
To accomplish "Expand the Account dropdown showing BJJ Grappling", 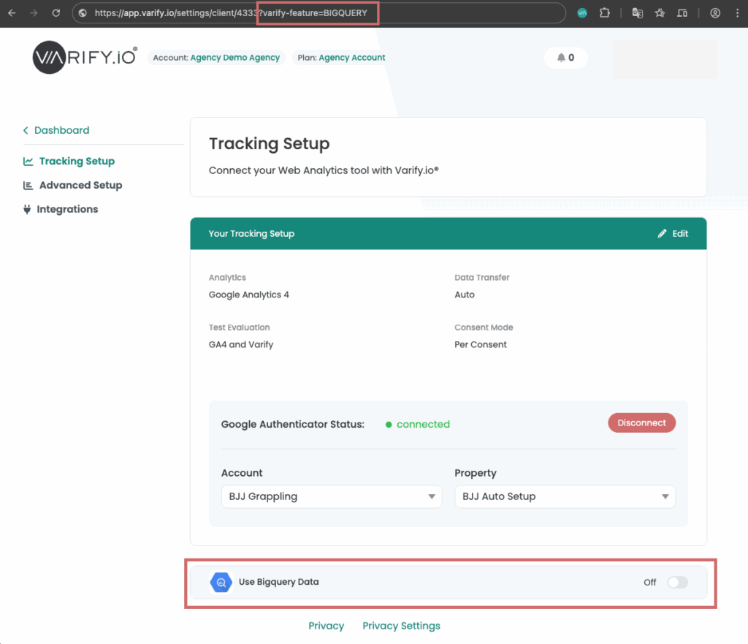I will point(331,496).
